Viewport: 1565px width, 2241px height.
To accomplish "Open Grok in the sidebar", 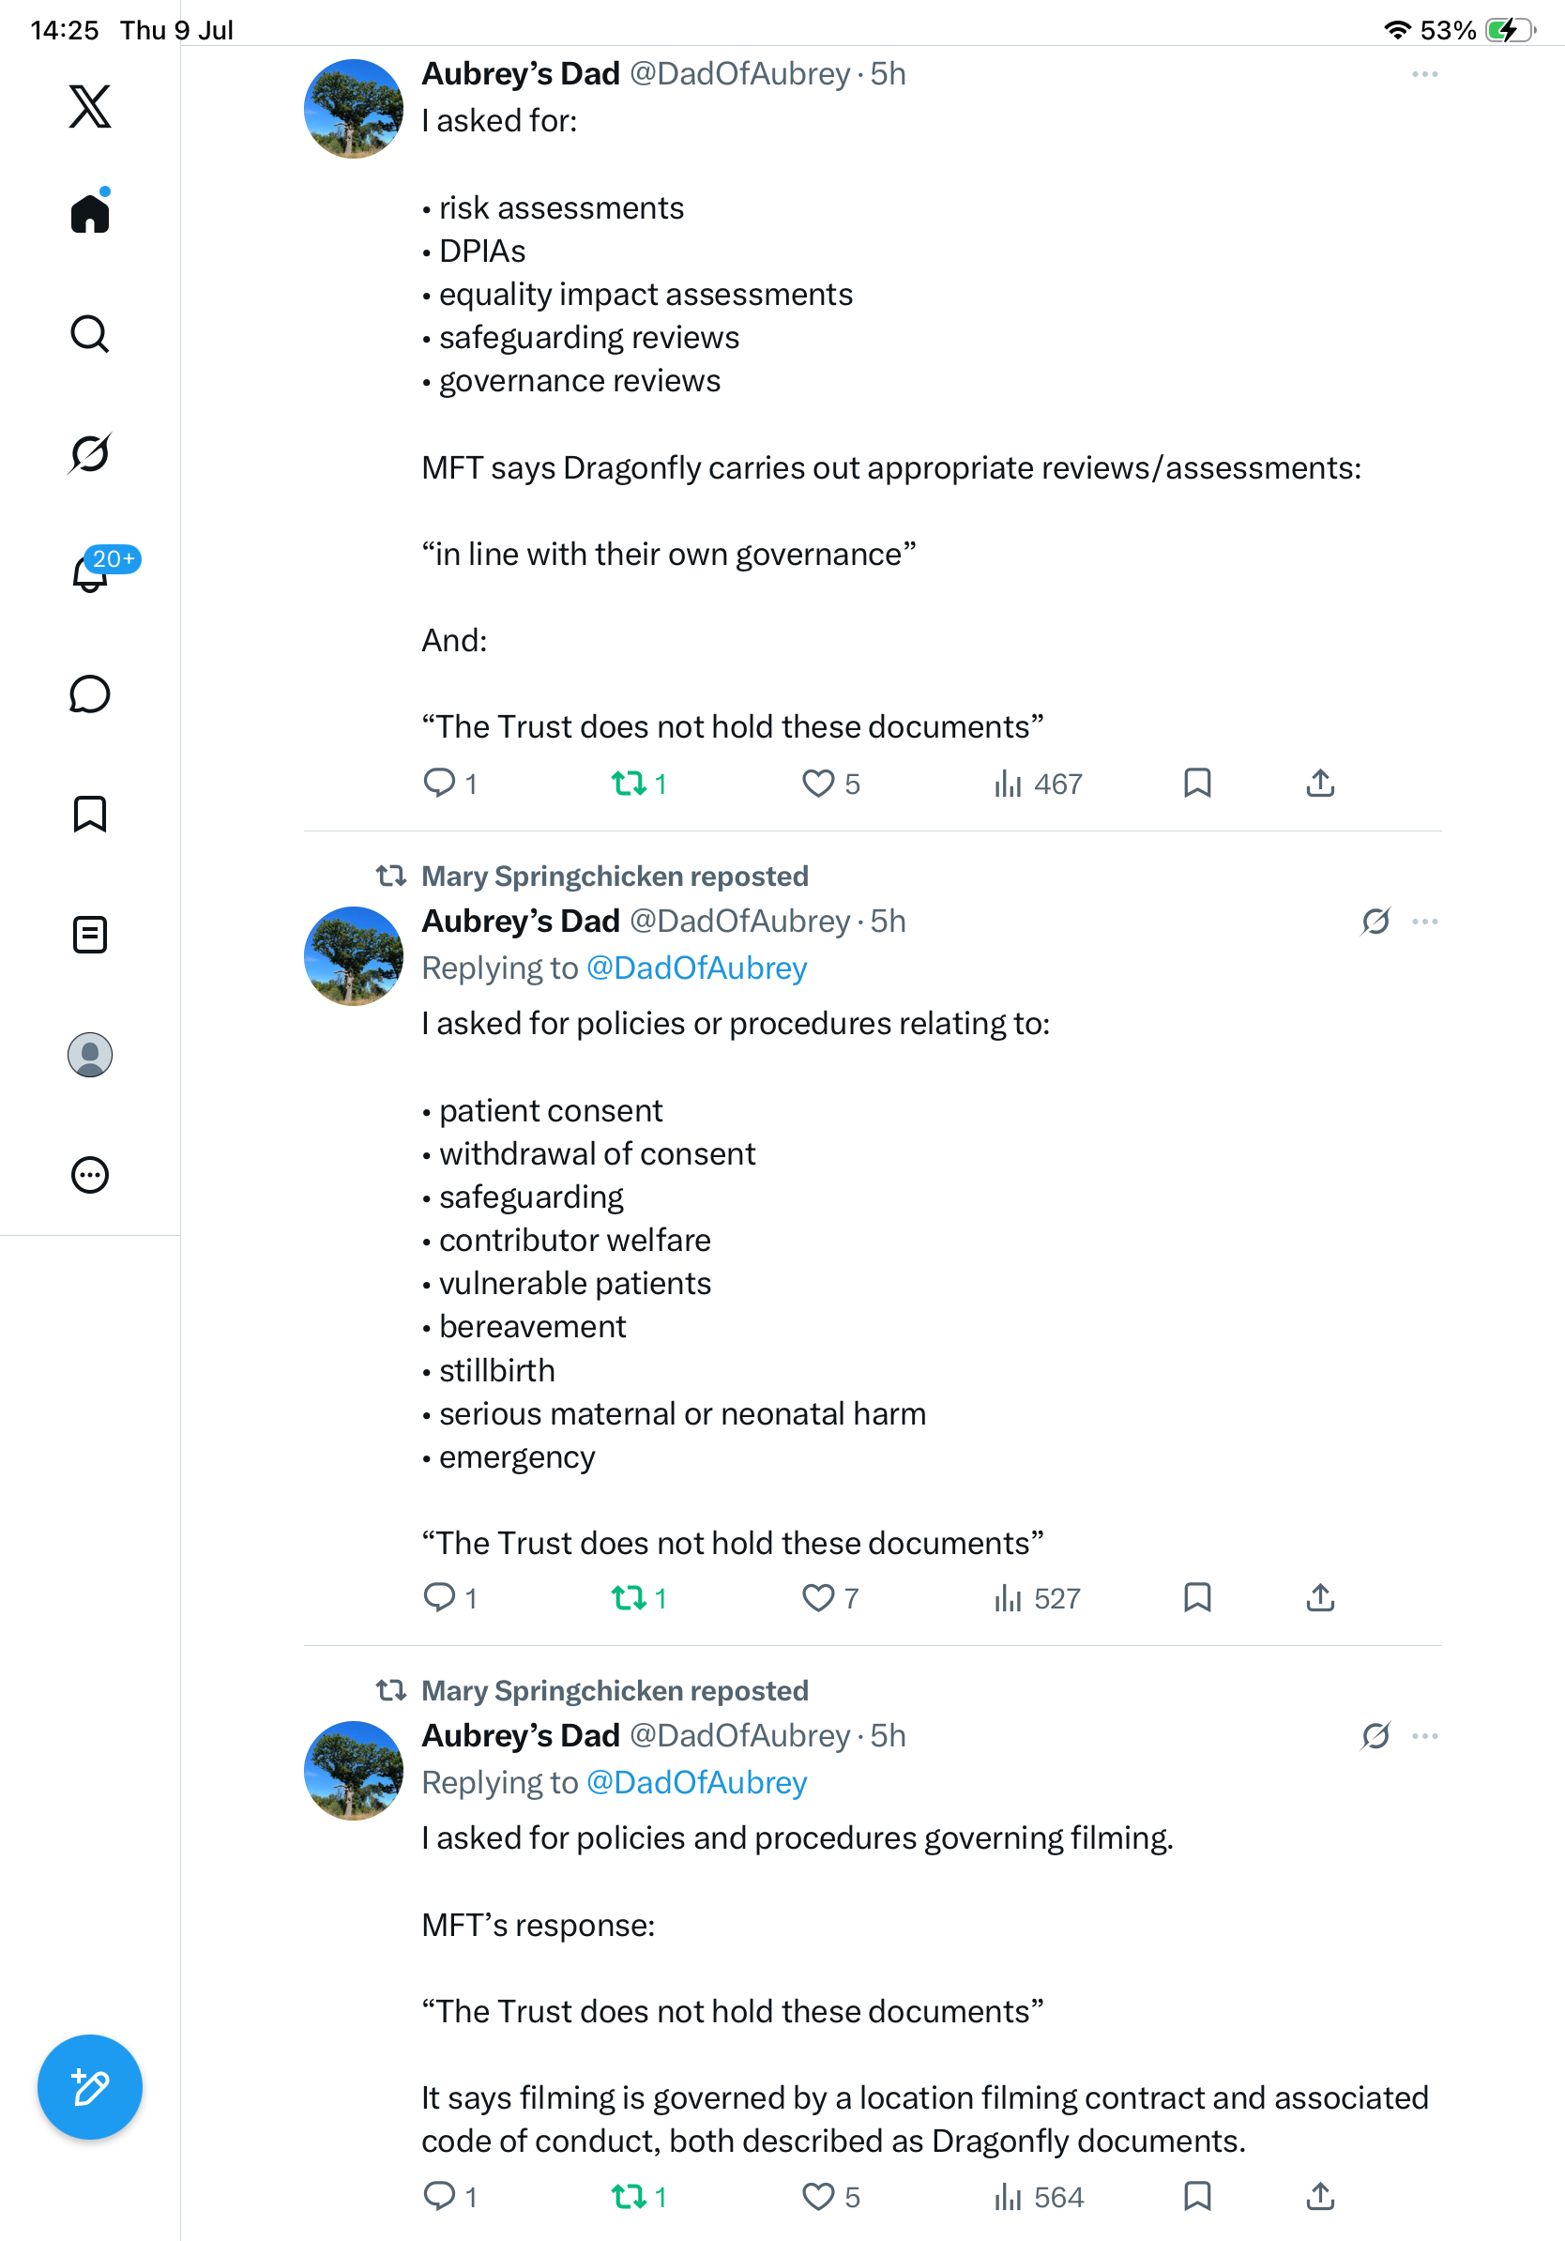I will tap(90, 454).
